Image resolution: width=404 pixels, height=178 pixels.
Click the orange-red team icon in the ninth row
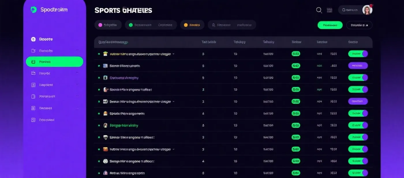click(x=105, y=149)
